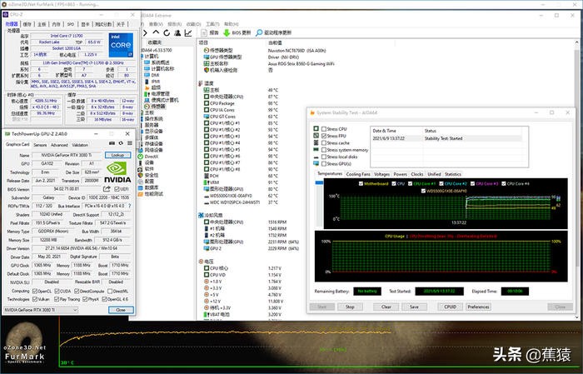Toggle the Motherboard graph checkbox

point(361,183)
